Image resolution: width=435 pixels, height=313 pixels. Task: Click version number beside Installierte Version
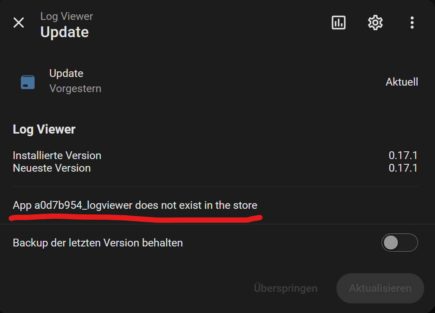pyautogui.click(x=403, y=155)
